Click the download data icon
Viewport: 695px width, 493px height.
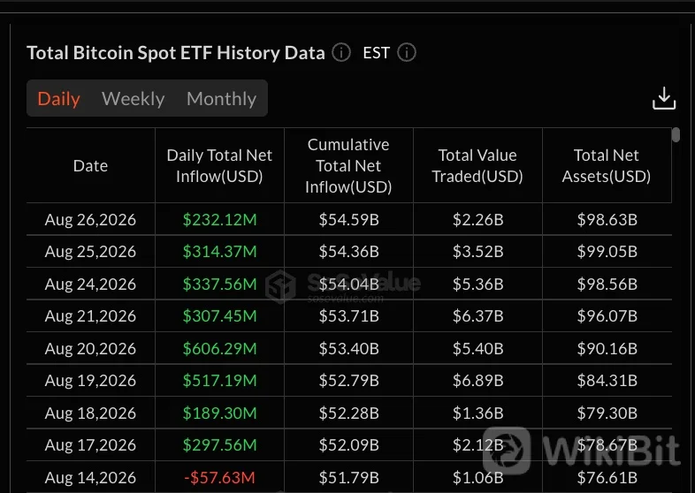[663, 98]
